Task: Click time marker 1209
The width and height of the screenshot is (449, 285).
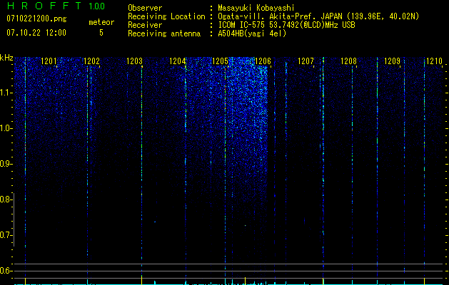Action: (x=392, y=61)
